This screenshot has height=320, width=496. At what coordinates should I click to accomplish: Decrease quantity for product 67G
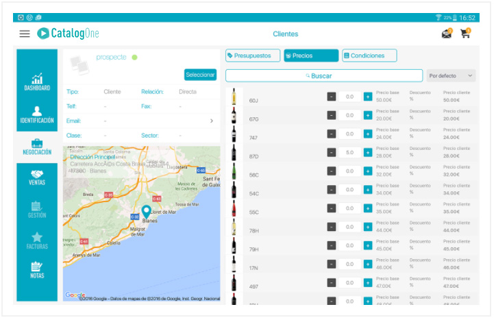point(331,115)
